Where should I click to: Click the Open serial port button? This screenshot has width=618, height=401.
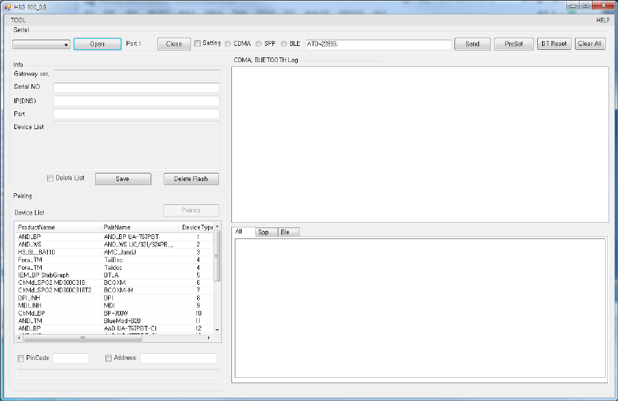[x=97, y=44]
